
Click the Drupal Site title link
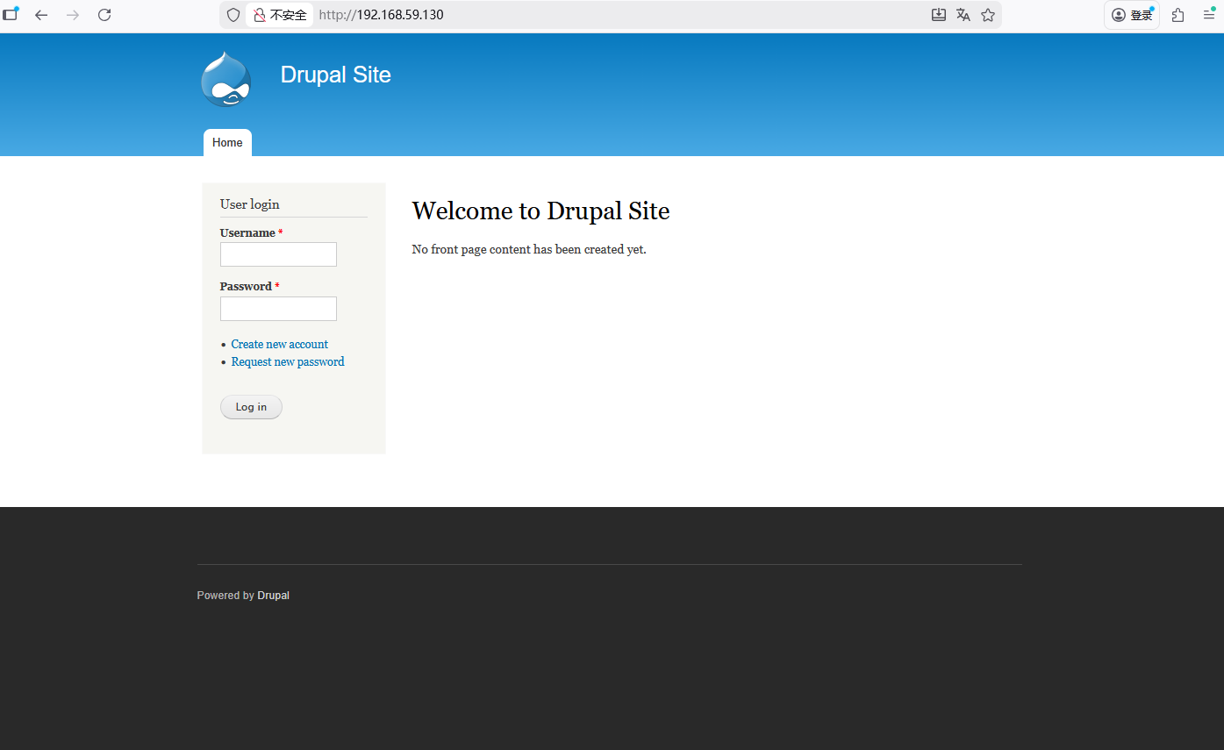point(336,75)
